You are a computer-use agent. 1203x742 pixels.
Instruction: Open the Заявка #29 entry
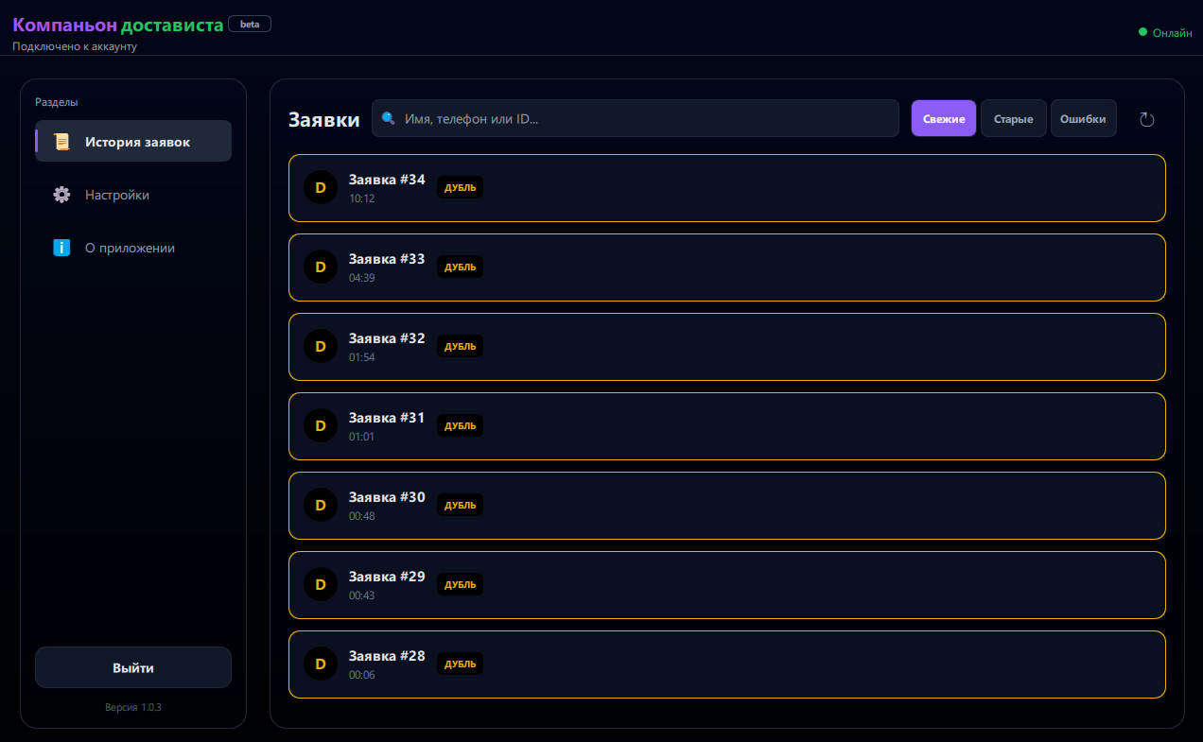point(726,585)
